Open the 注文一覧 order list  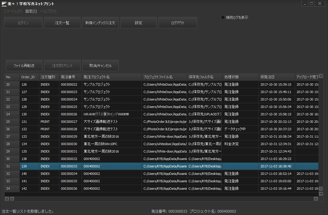pyautogui.click(x=62, y=23)
